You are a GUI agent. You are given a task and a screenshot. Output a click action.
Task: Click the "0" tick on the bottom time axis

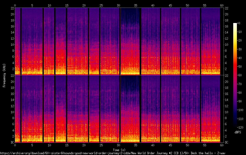tap(15, 145)
